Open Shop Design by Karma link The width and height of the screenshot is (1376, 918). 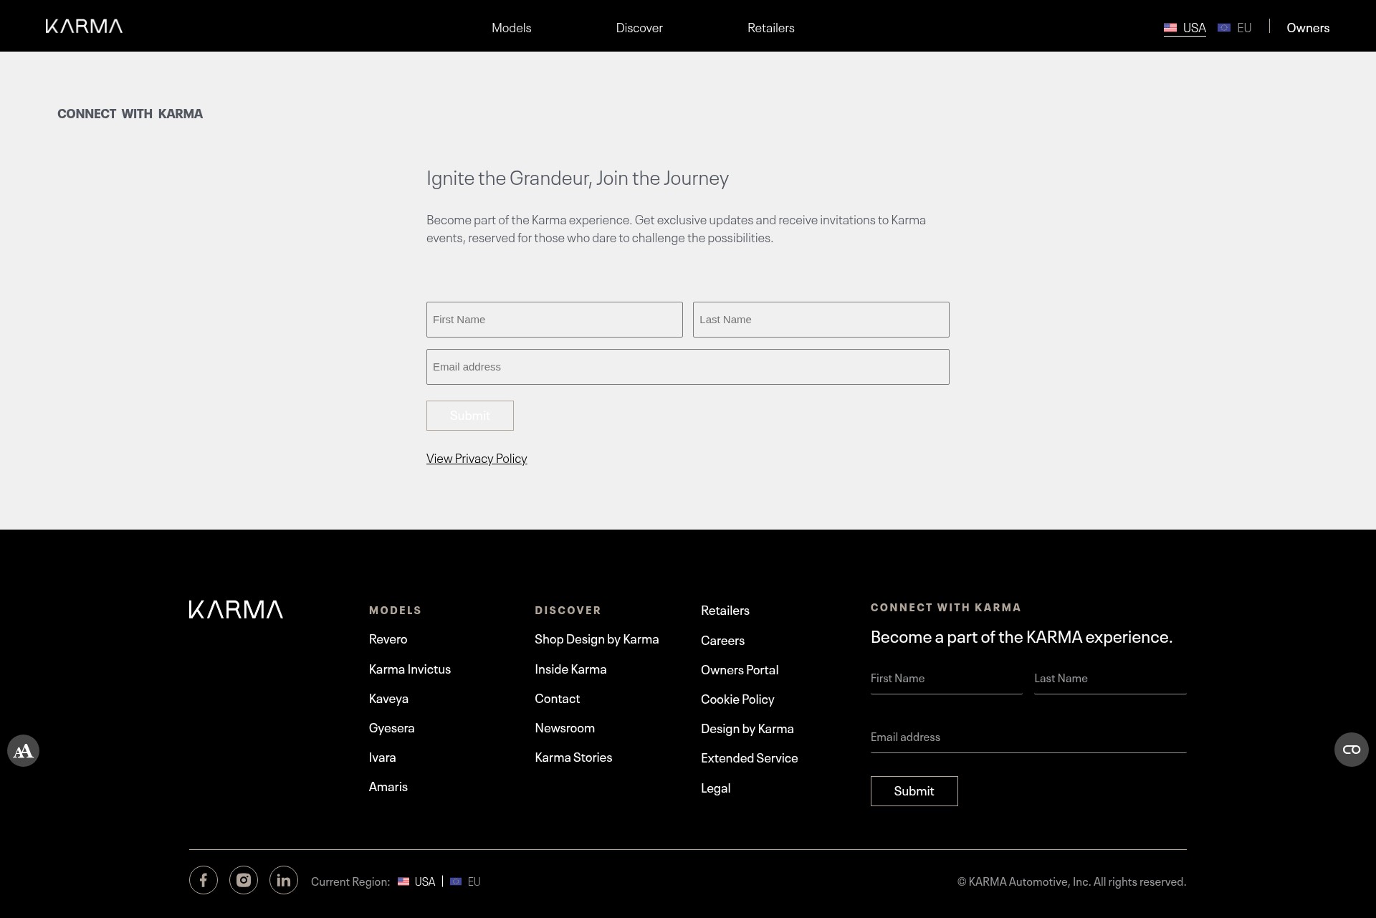click(x=597, y=639)
